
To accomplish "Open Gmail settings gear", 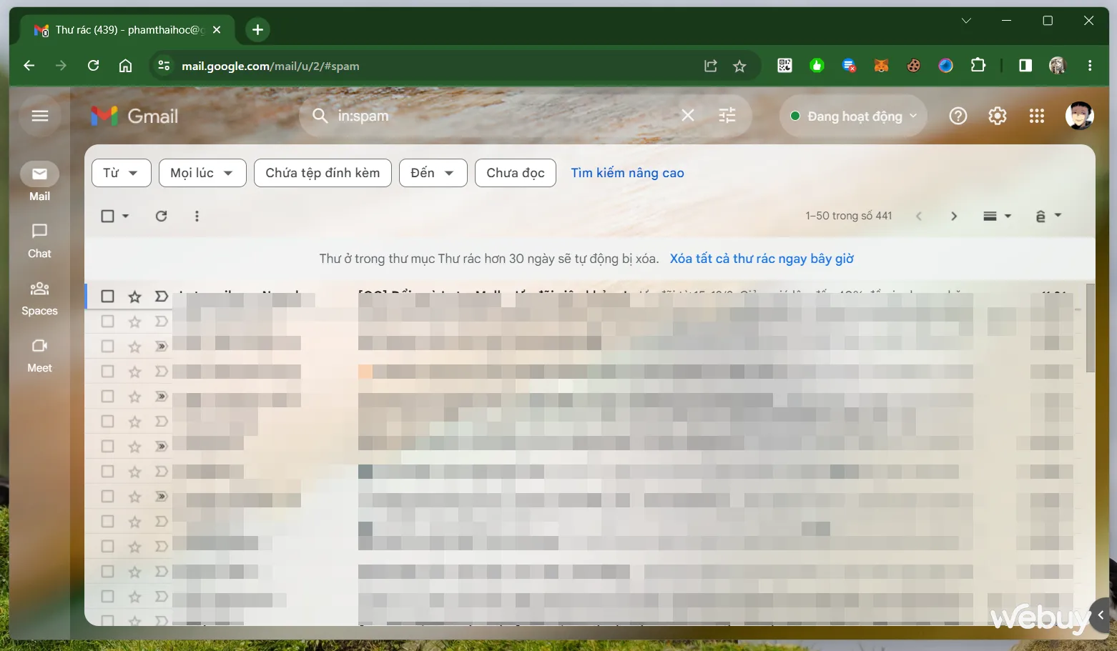I will [x=997, y=116].
